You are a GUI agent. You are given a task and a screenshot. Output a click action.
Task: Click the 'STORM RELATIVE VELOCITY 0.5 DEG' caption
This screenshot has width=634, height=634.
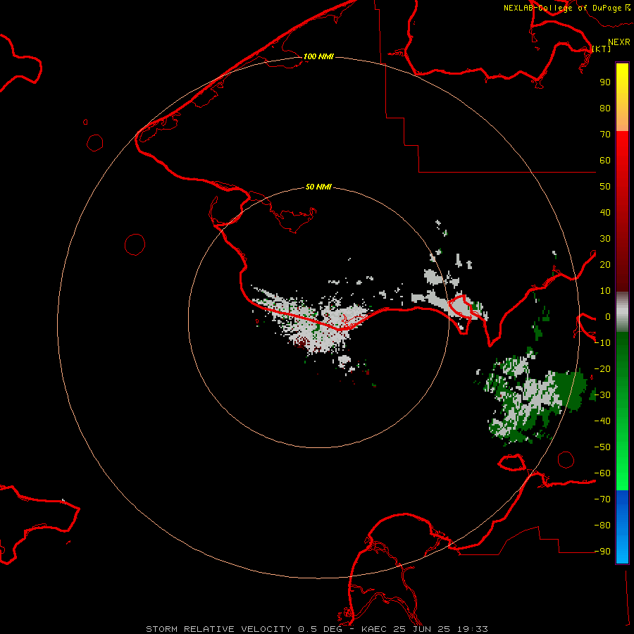244,629
